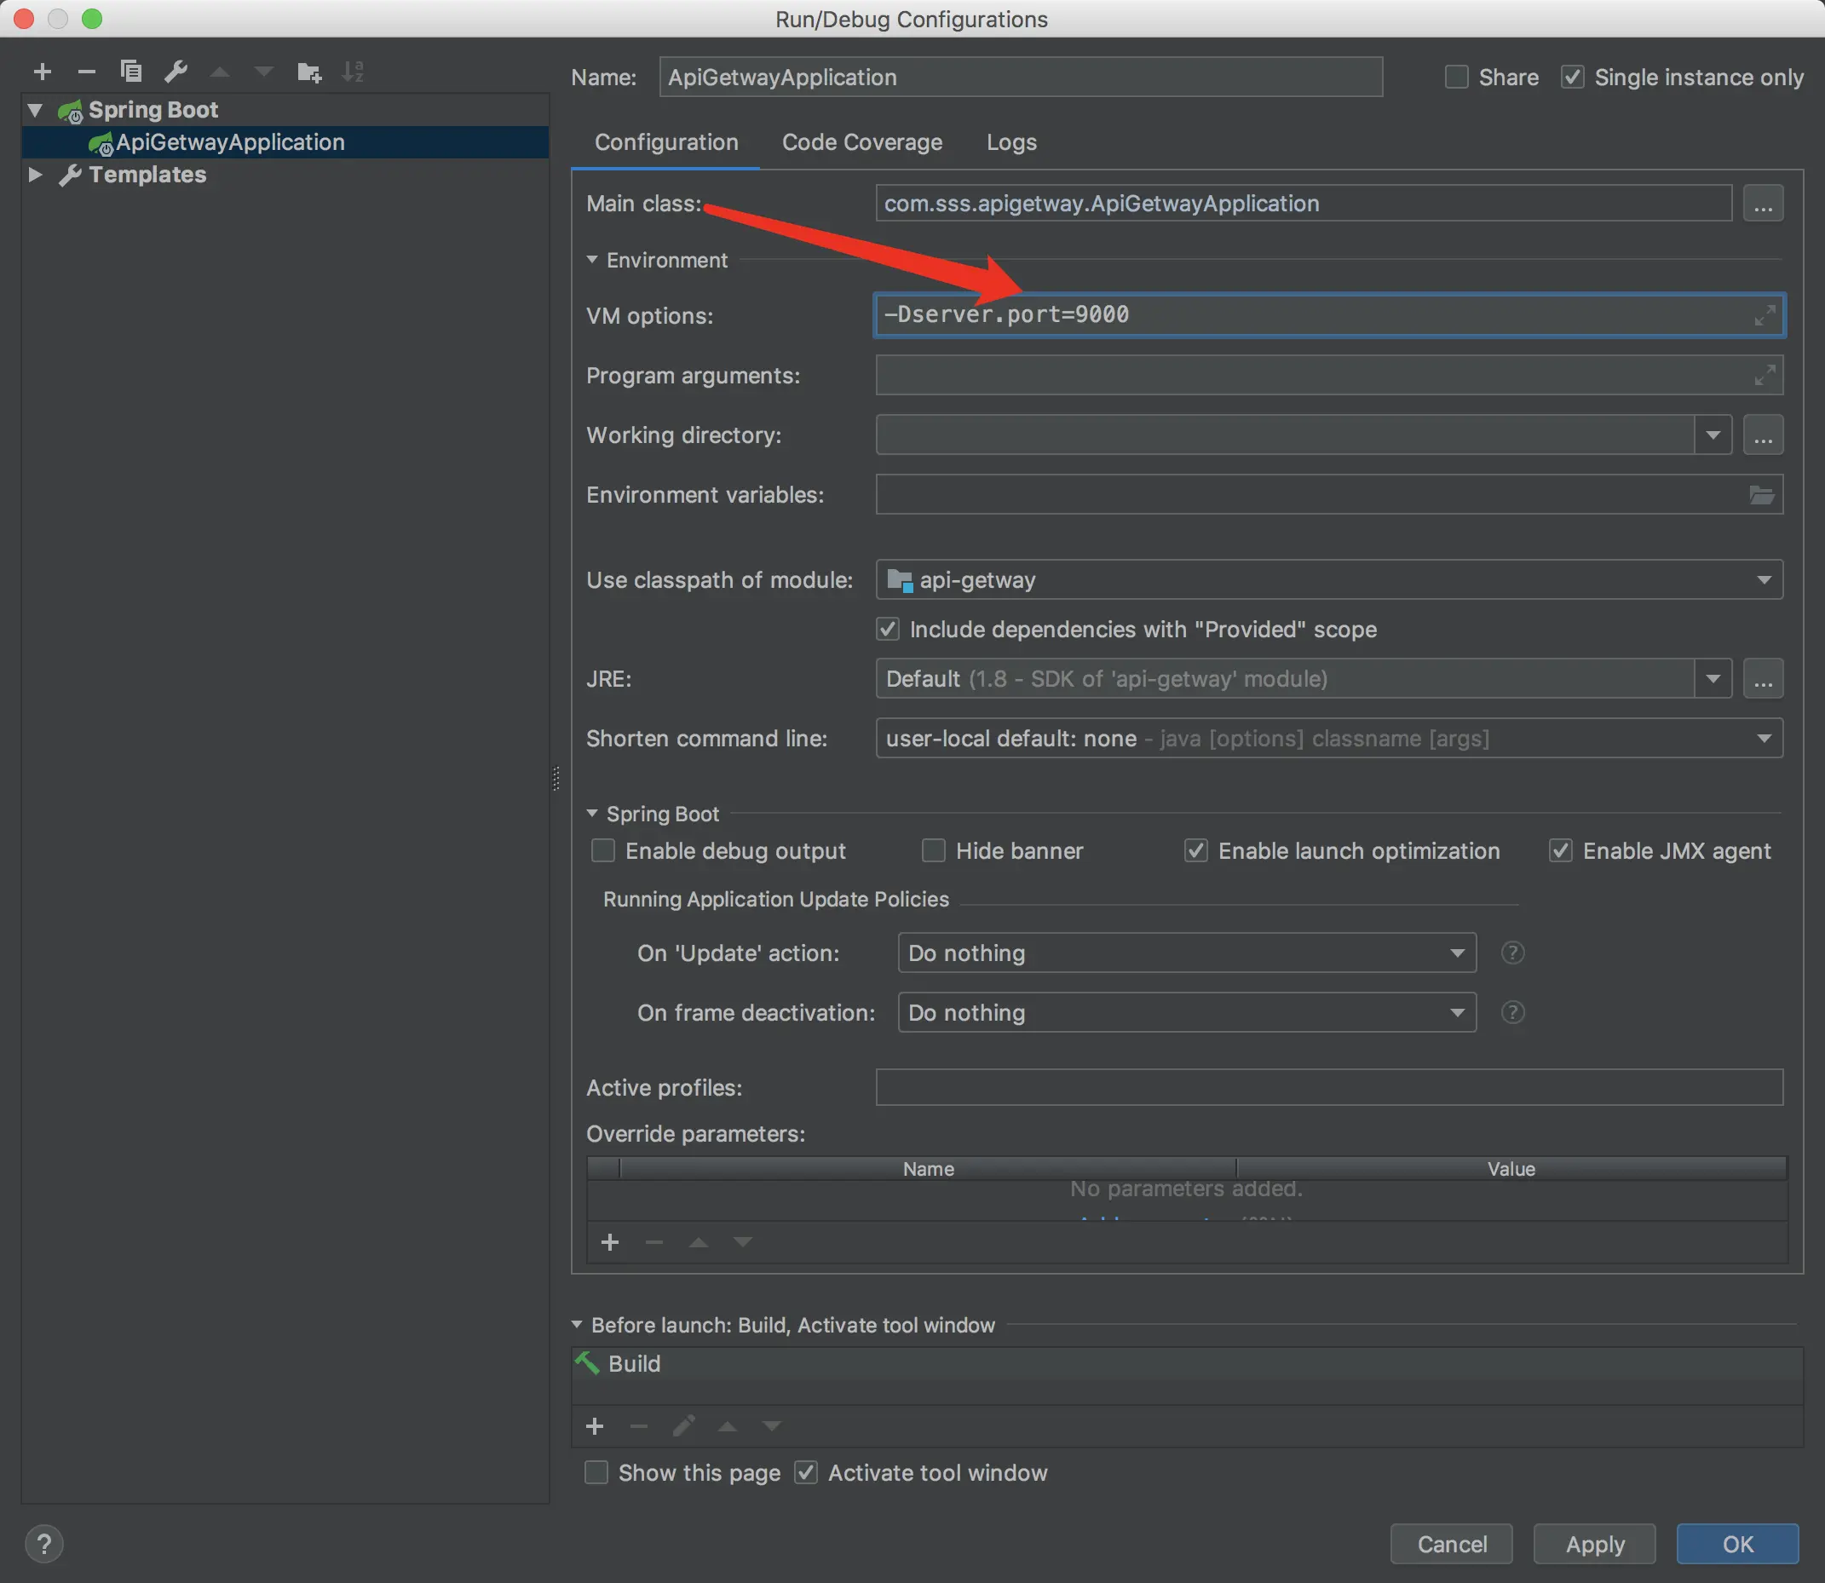1825x1583 pixels.
Task: Click the move into new folder icon
Action: pyautogui.click(x=308, y=72)
